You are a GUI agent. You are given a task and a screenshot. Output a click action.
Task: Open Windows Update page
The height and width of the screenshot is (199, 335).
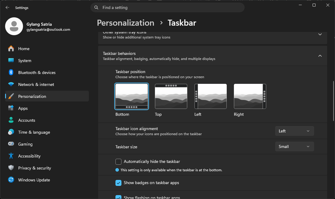point(47,180)
